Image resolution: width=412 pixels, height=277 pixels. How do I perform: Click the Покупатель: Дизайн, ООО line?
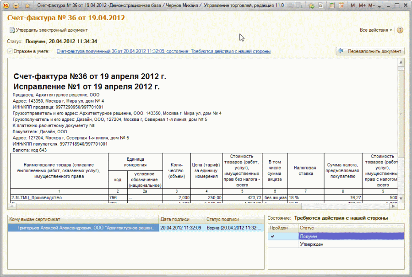40,132
